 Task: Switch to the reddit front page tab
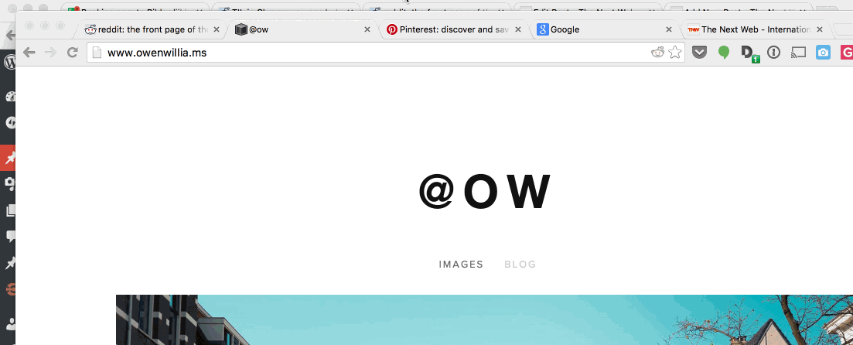coord(147,29)
